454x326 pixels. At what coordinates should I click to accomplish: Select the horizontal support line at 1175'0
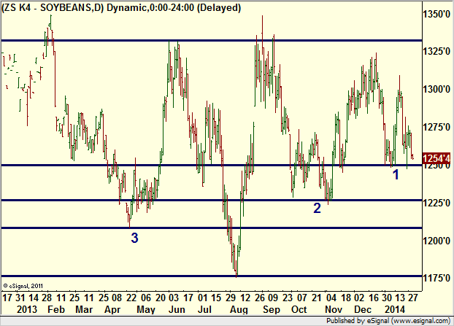click(x=212, y=276)
